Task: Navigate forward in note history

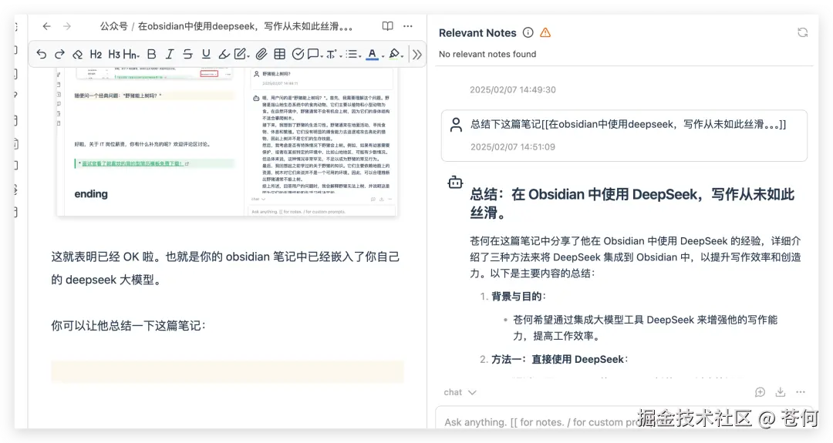Action: pos(67,26)
